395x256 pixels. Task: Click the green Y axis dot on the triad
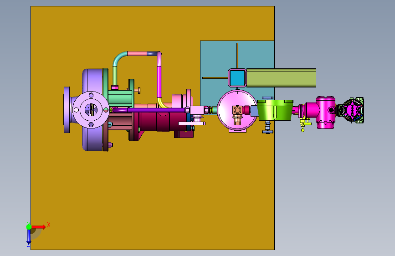(29, 227)
